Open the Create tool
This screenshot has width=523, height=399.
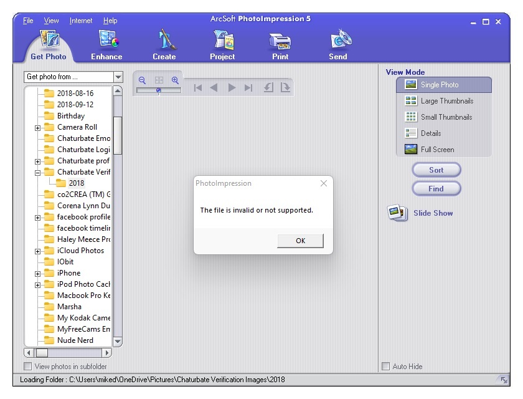164,39
